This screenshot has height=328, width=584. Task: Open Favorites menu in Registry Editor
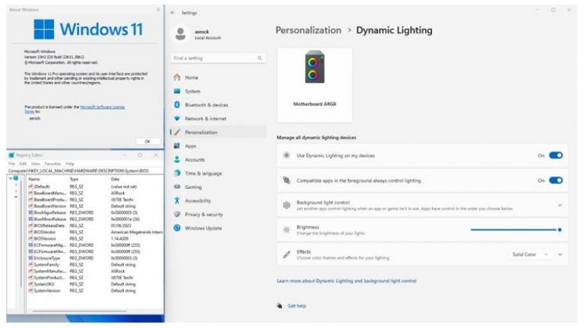pyautogui.click(x=52, y=164)
